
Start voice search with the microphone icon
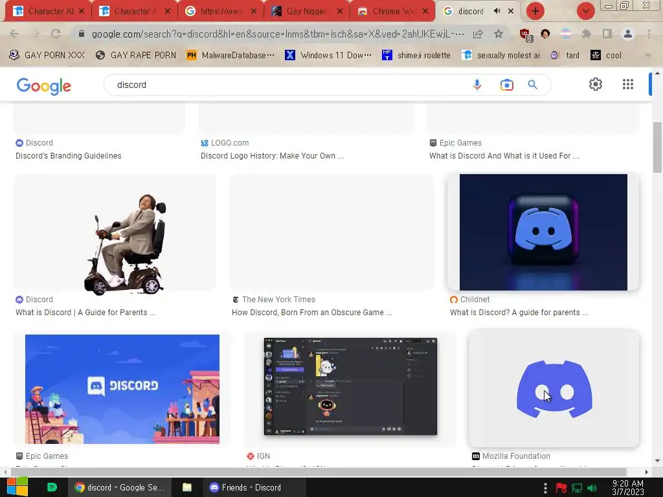pos(477,85)
